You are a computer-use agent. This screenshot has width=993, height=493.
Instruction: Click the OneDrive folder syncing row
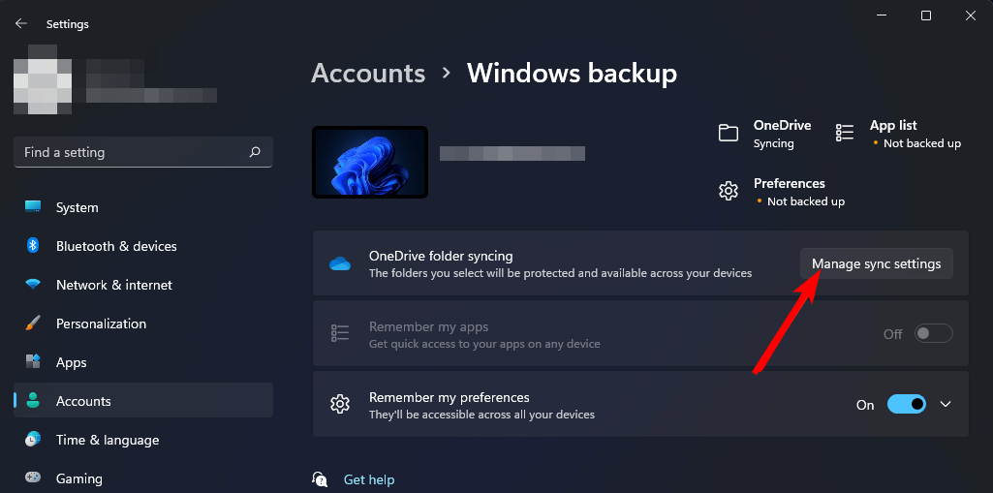point(640,263)
